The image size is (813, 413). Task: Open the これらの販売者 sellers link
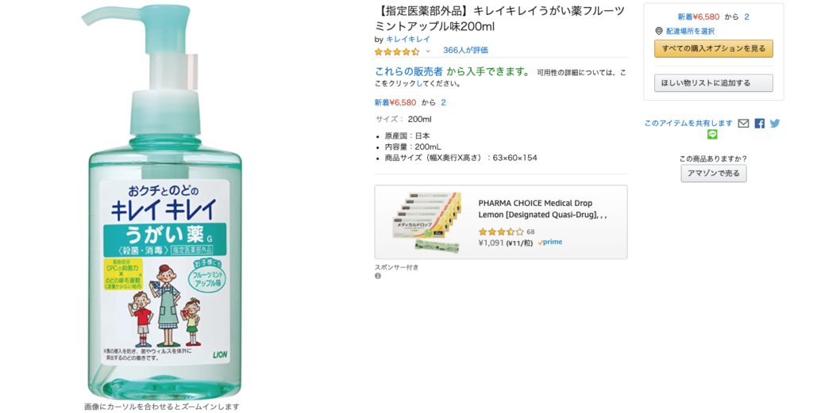pos(409,72)
